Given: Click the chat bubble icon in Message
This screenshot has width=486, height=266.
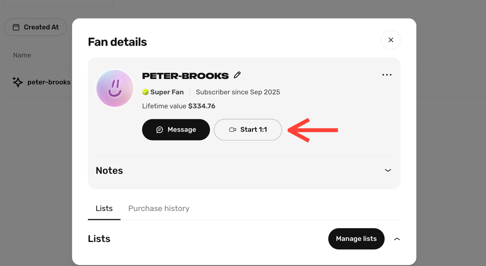Looking at the screenshot, I should [x=160, y=130].
